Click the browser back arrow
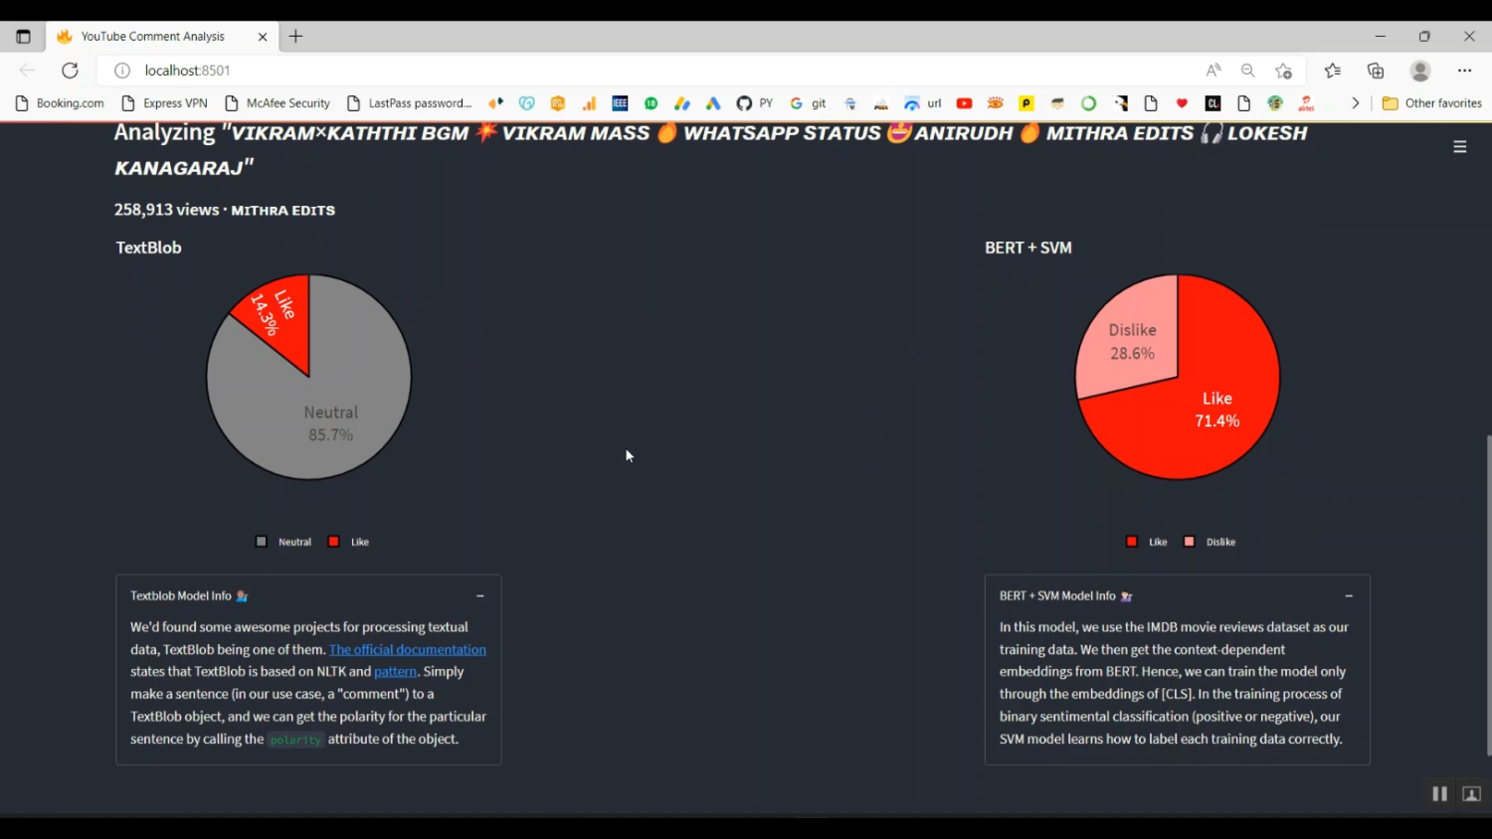 tap(27, 71)
